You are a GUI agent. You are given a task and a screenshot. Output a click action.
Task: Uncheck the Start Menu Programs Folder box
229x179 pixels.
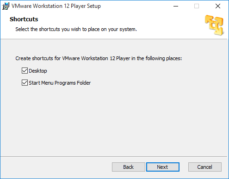[25, 83]
